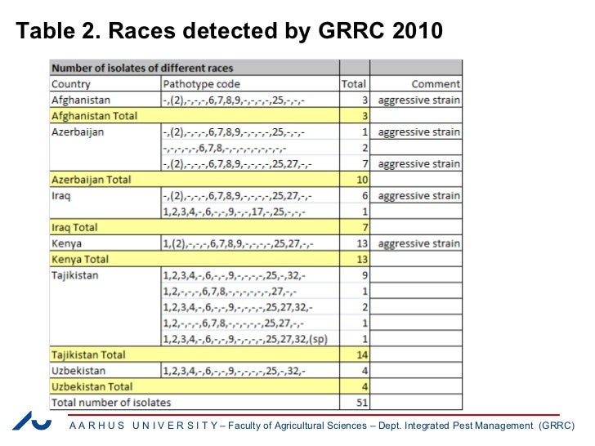Click the 'Comment' column header
This screenshot has width=595, height=446.
point(436,84)
